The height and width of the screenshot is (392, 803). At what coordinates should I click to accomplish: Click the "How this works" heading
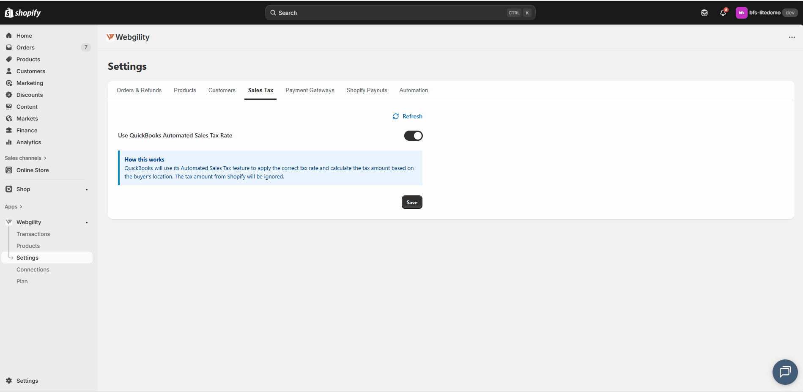pyautogui.click(x=144, y=159)
